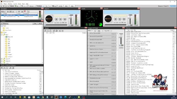177x99 pixels.
Task: Click the search icon in Tracks panel
Action: 10,68
